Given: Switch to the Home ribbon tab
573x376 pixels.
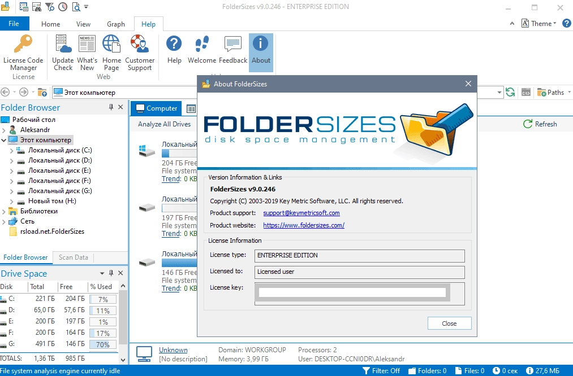Looking at the screenshot, I should [50, 24].
